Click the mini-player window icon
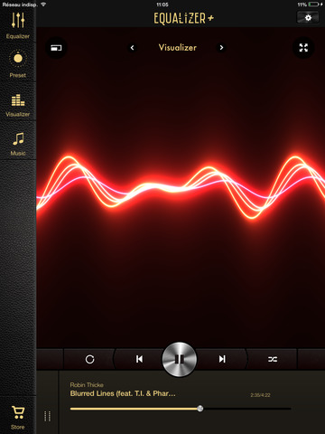 click(x=56, y=48)
